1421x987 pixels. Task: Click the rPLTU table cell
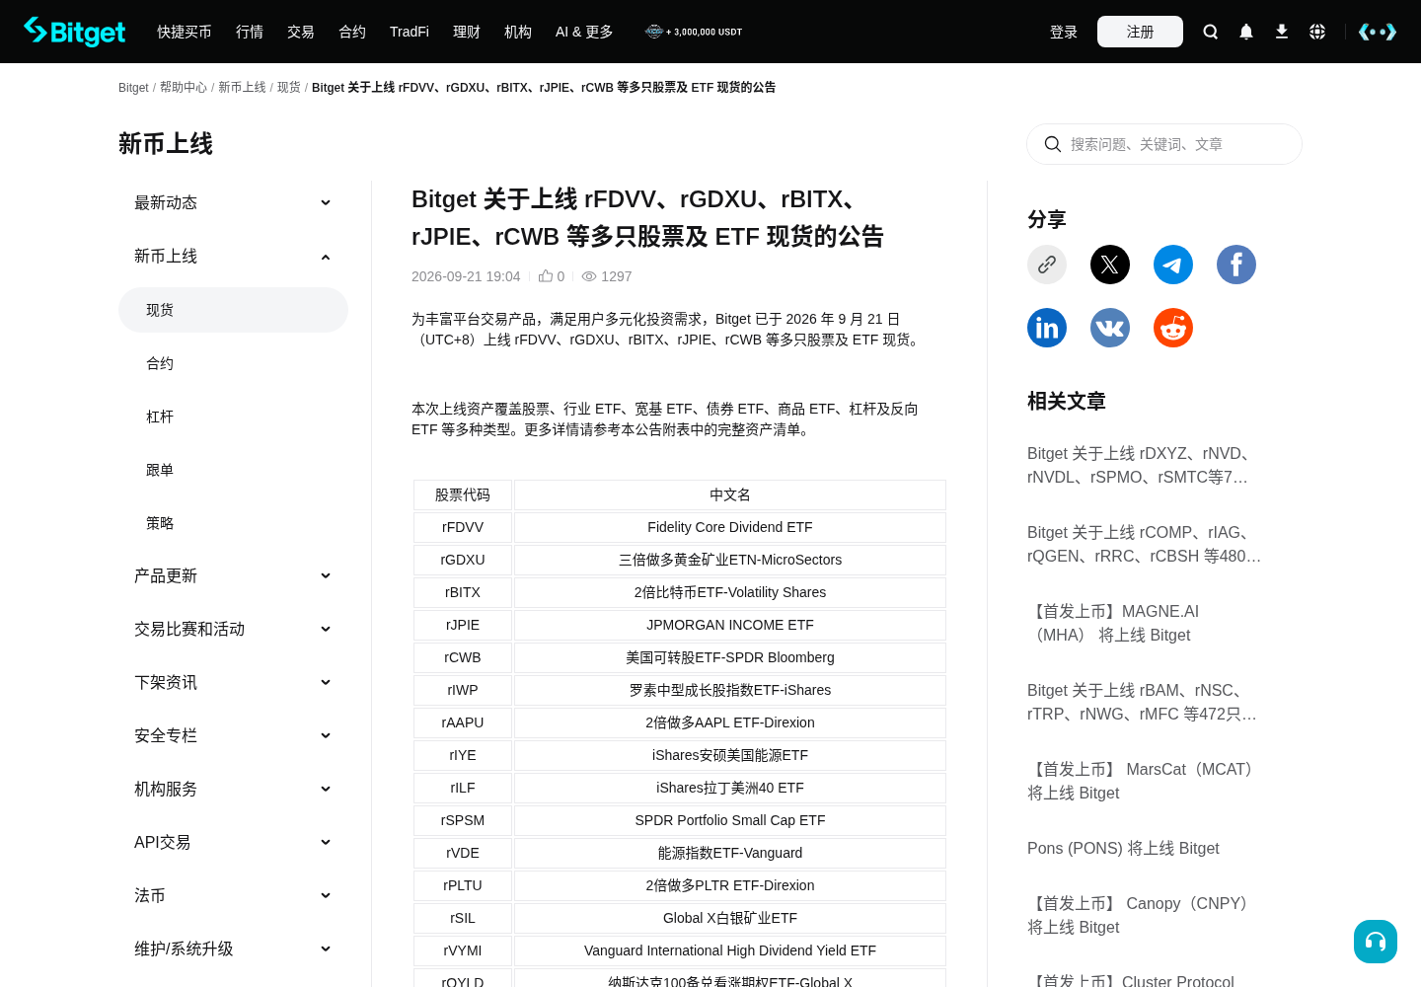click(463, 885)
